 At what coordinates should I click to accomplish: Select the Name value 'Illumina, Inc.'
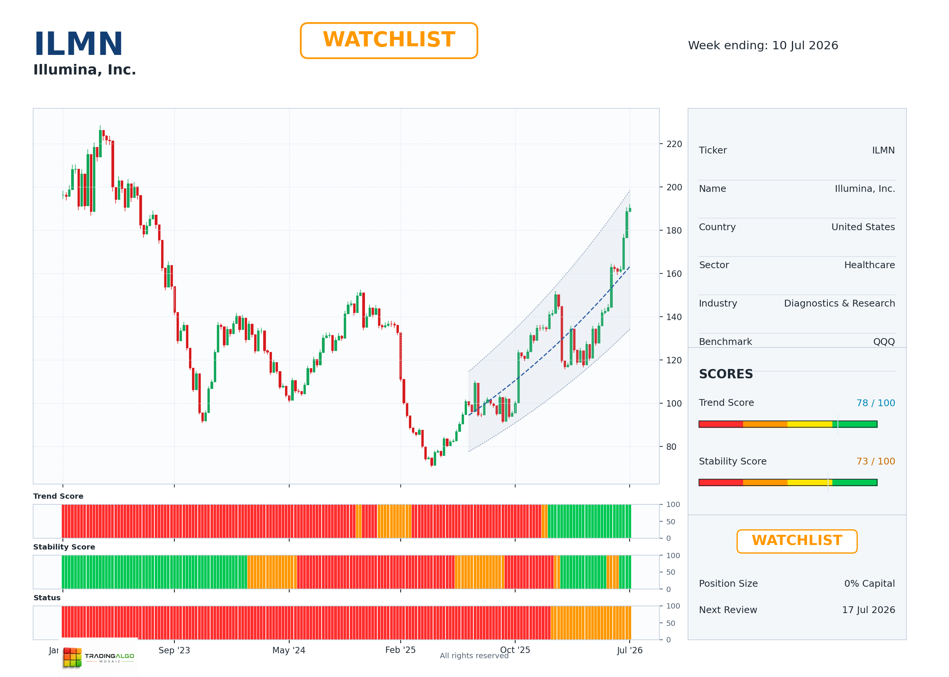[865, 189]
